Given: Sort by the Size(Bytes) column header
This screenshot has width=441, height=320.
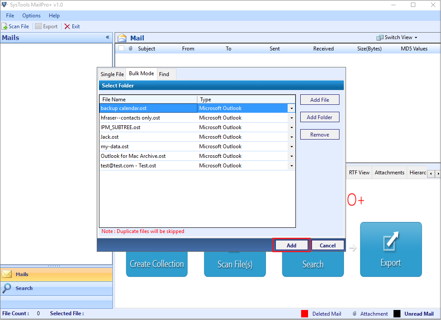Looking at the screenshot, I should coord(369,49).
